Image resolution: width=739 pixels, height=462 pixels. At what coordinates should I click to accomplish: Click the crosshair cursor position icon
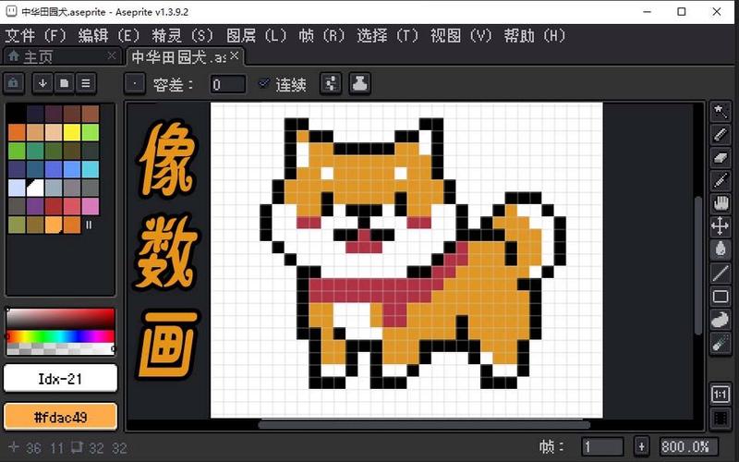[x=14, y=446]
